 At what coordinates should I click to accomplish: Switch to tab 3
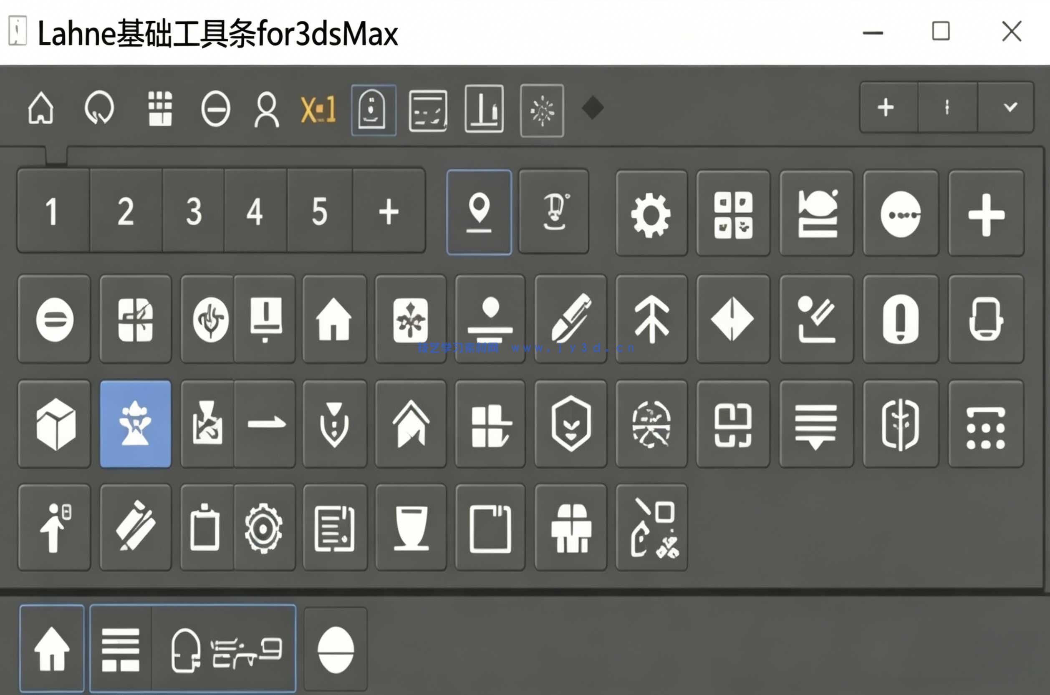[194, 211]
